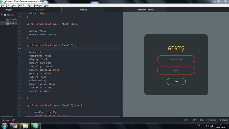This screenshot has height=129, width=229.
Task: Click the Atom icon in the title bar
Action: [x=1, y=1]
